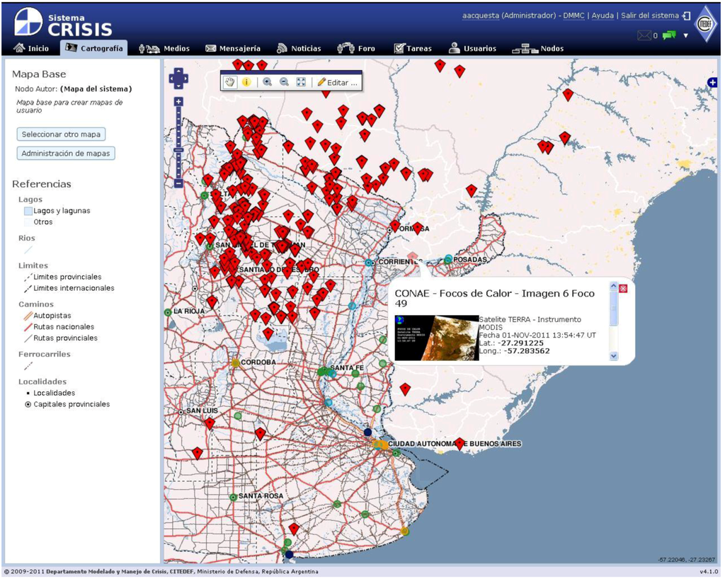725x579 pixels.
Task: Open dropdown arrow beside chat icon
Action: point(686,36)
